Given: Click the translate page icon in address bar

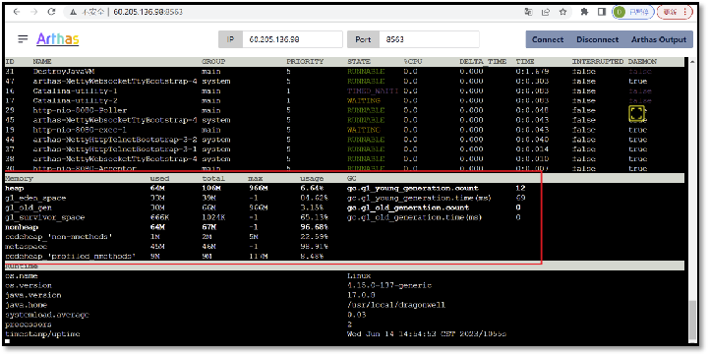Looking at the screenshot, I should 528,12.
